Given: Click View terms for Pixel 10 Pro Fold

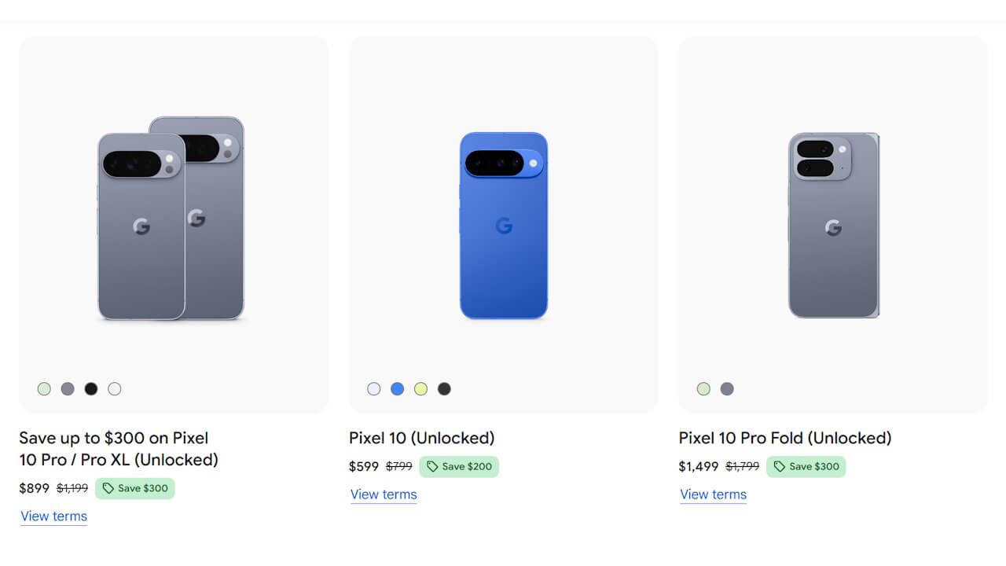Looking at the screenshot, I should 712,494.
